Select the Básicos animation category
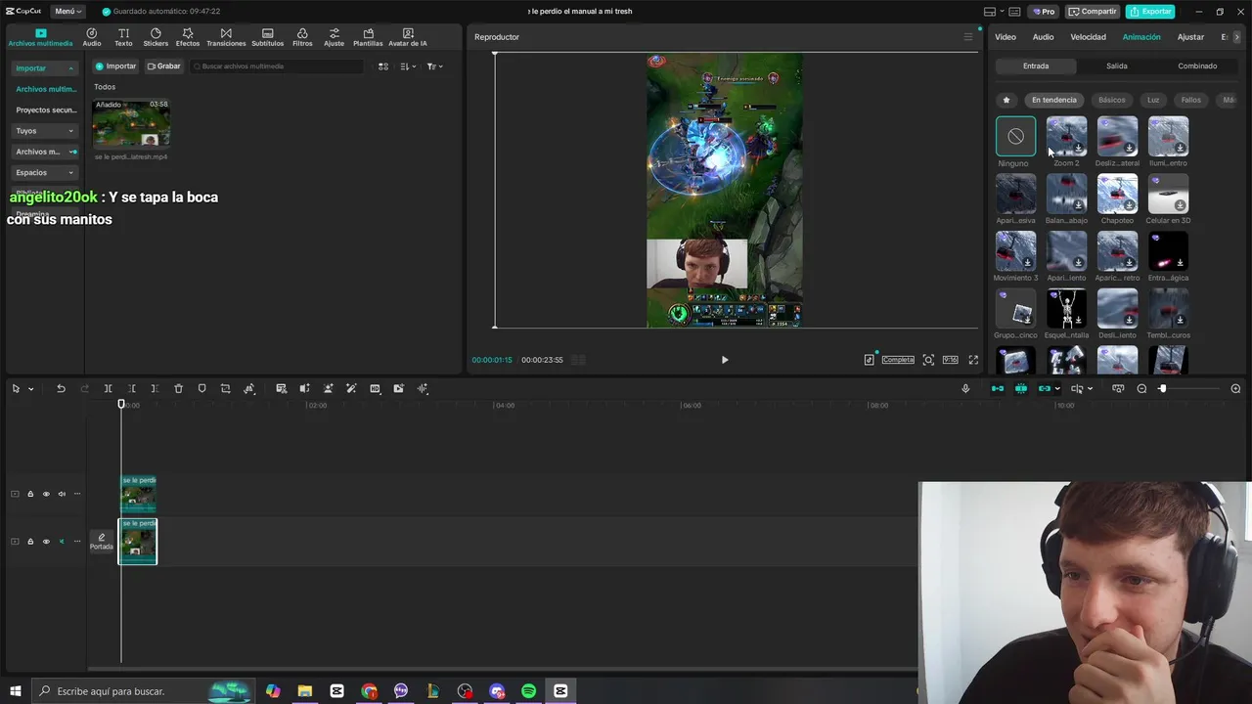The height and width of the screenshot is (704, 1252). 1111,100
